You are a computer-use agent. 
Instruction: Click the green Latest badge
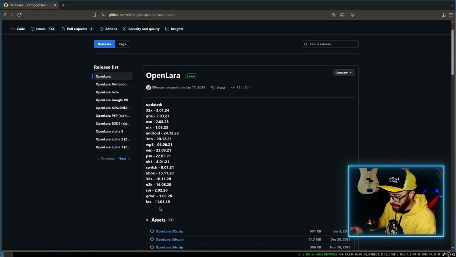[x=191, y=76]
